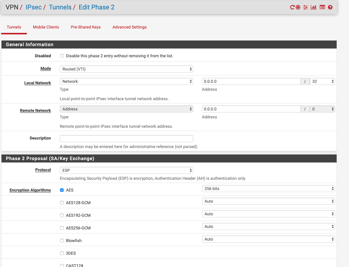Open the AES key length 256 bits dropdown
Image resolution: width=349 pixels, height=267 pixels.
coord(268,189)
